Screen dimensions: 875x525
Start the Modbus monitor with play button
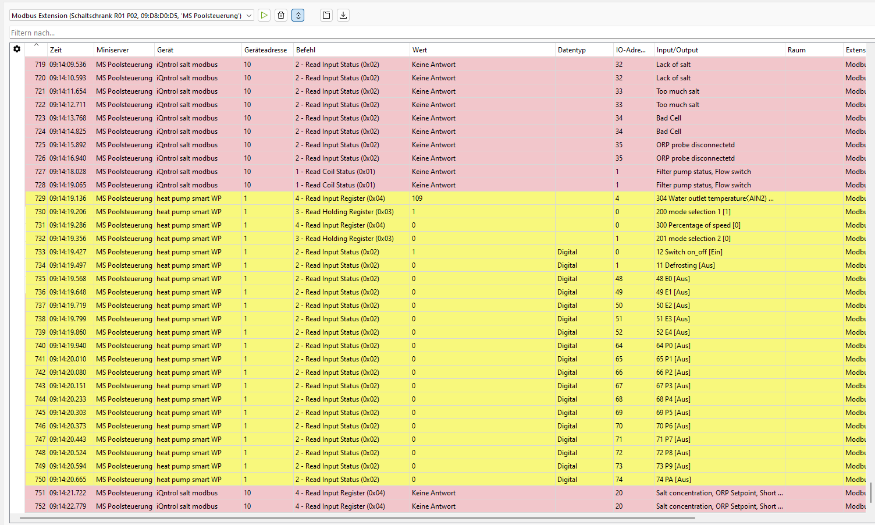(264, 15)
